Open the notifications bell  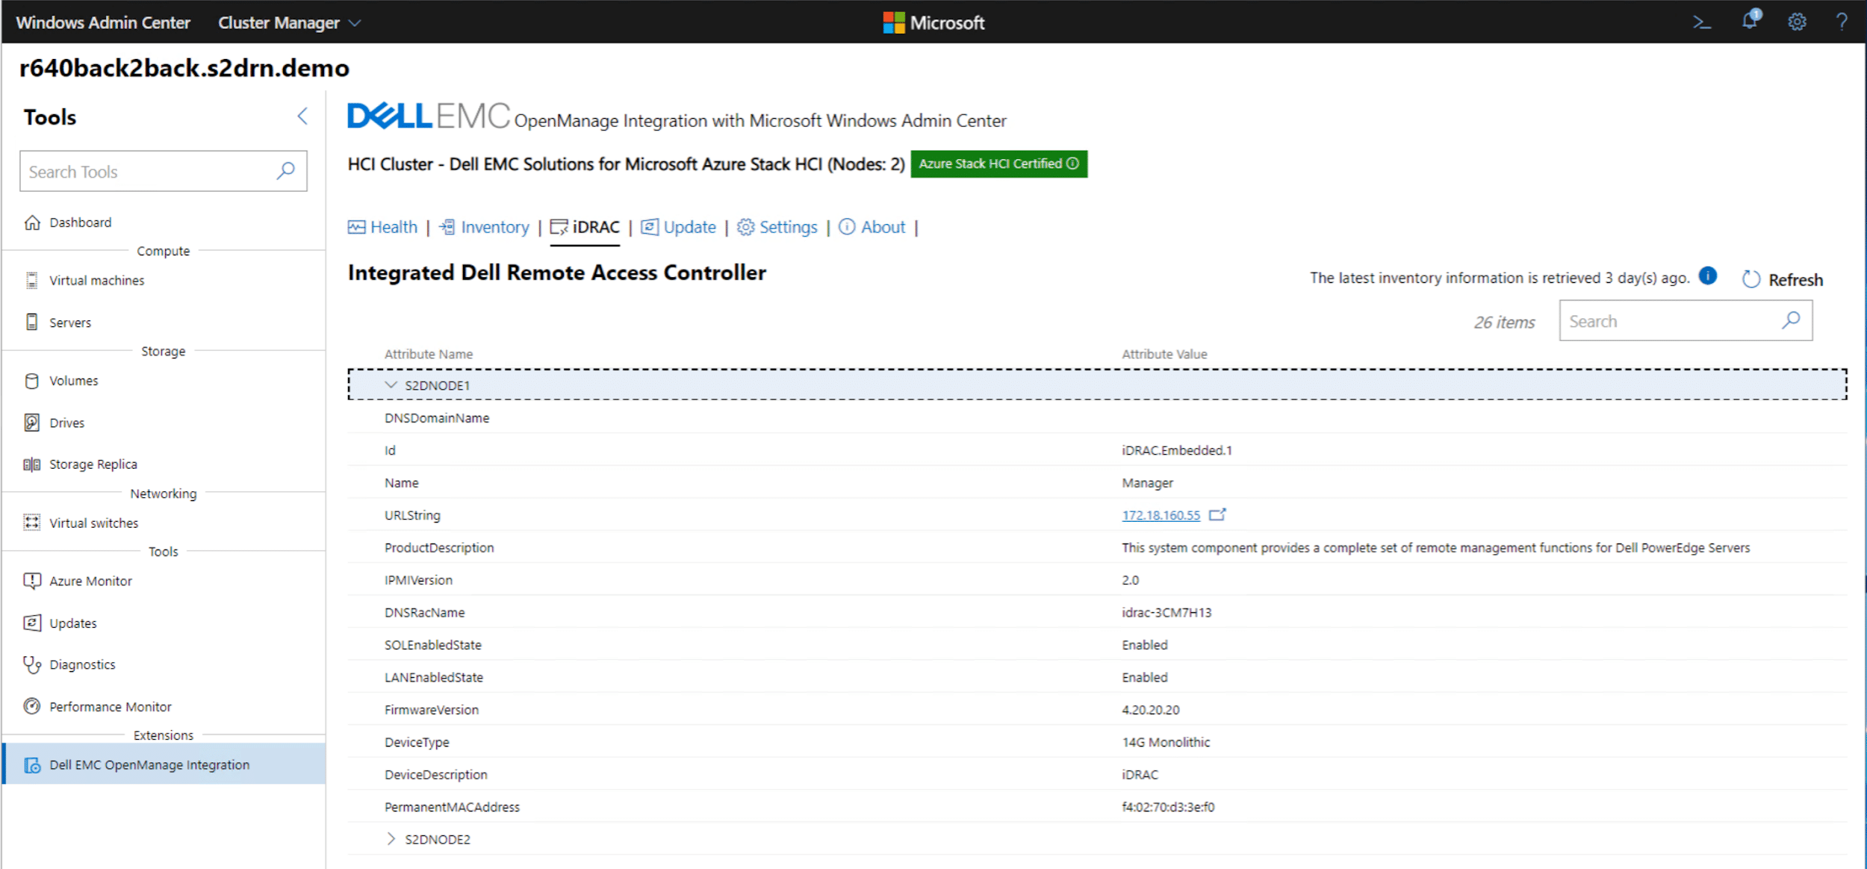pos(1750,20)
